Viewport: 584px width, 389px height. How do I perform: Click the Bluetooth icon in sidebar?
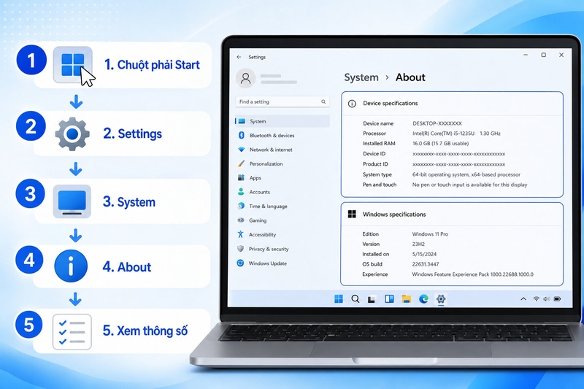tap(242, 136)
